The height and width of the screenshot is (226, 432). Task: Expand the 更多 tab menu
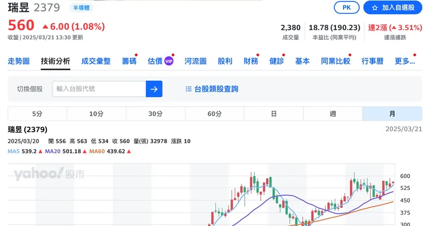click(405, 61)
